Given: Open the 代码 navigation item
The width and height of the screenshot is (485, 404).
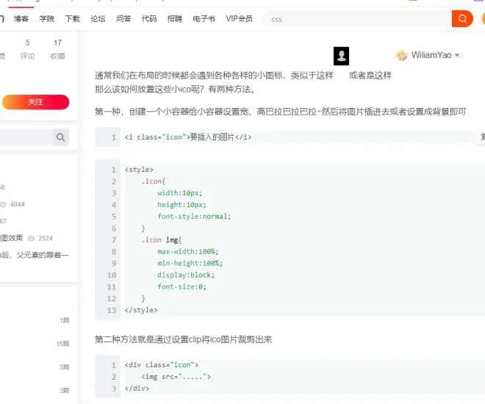Looking at the screenshot, I should coord(148,18).
